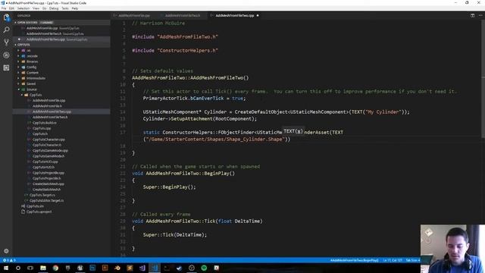Open the Search view in activity bar
The width and height of the screenshot is (485, 273).
(x=6, y=30)
